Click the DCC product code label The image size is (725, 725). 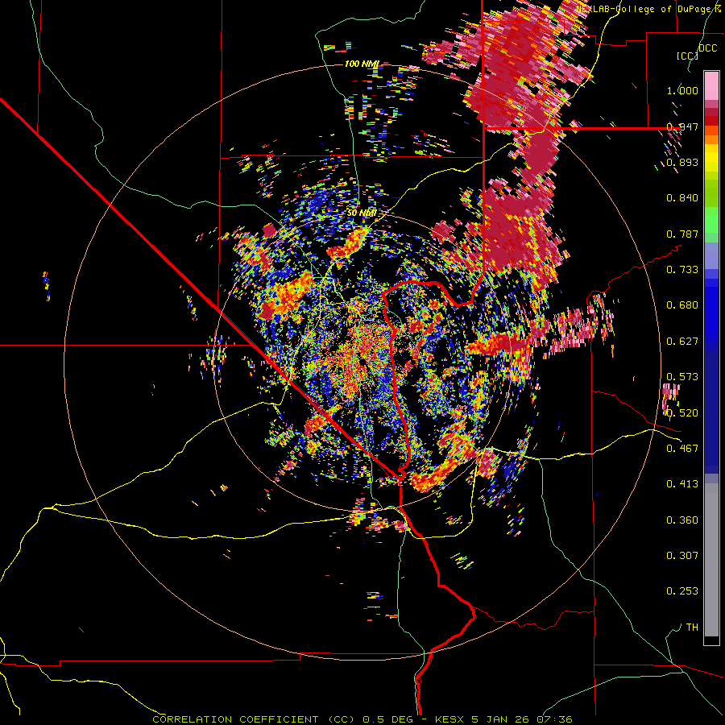click(x=707, y=48)
